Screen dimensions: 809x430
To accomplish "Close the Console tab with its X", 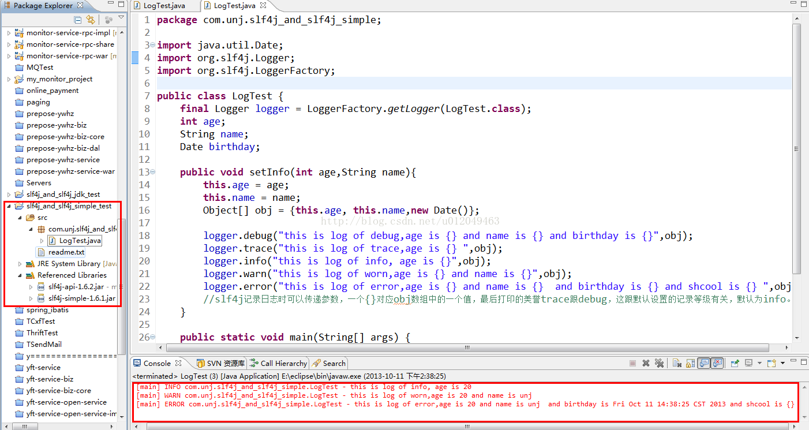I will point(178,363).
